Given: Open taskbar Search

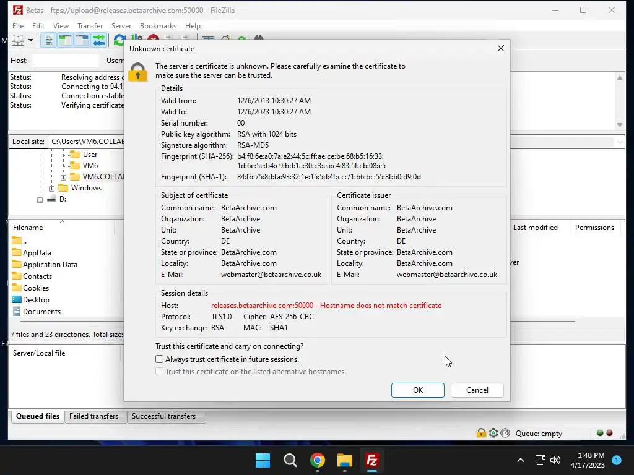Looking at the screenshot, I should click(290, 460).
